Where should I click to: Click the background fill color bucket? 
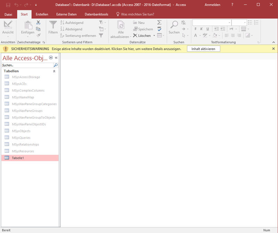(215, 35)
